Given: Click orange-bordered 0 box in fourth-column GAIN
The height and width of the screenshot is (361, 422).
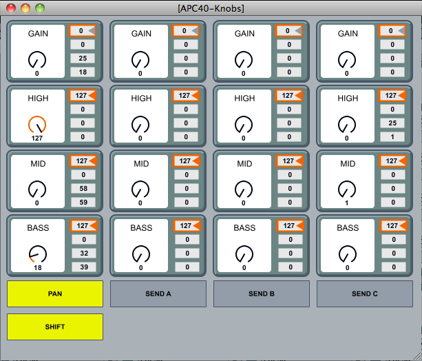Looking at the screenshot, I should point(392,31).
